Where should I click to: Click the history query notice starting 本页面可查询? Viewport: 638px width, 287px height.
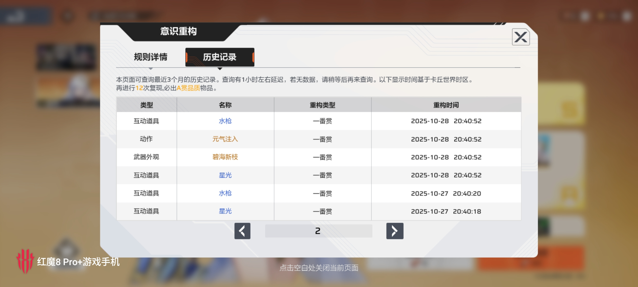pyautogui.click(x=295, y=80)
